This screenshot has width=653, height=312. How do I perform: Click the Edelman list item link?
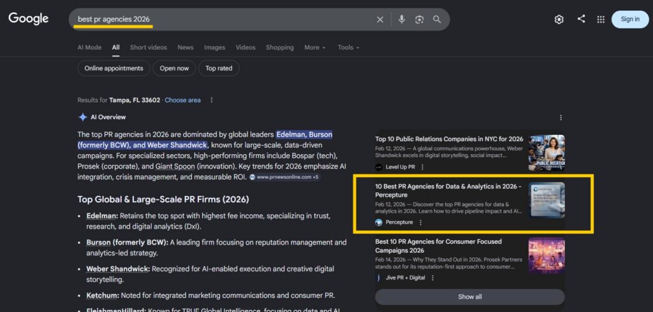101,216
